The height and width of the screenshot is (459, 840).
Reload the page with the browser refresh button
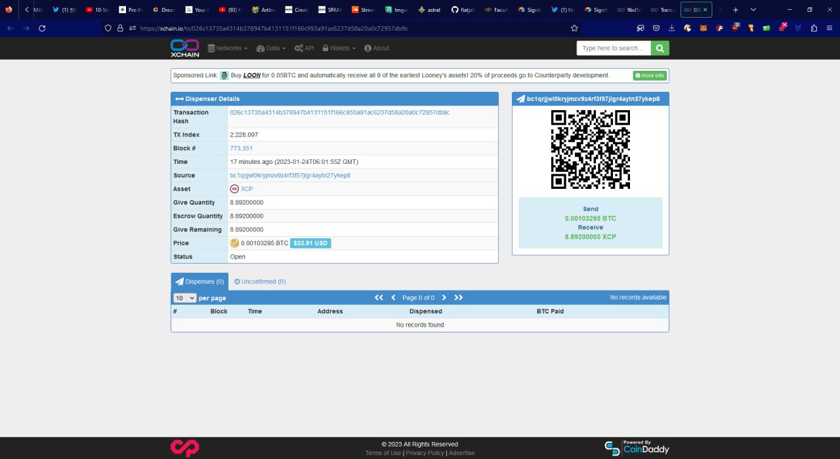tap(42, 28)
